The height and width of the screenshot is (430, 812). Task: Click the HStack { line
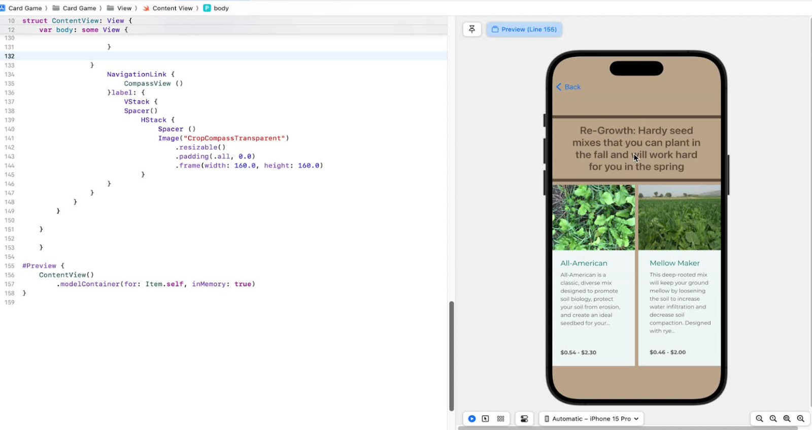tap(158, 120)
